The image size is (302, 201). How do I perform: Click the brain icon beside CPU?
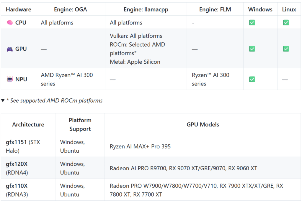click(9, 23)
